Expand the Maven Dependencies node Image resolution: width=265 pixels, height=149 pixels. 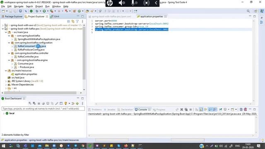coord(6,84)
